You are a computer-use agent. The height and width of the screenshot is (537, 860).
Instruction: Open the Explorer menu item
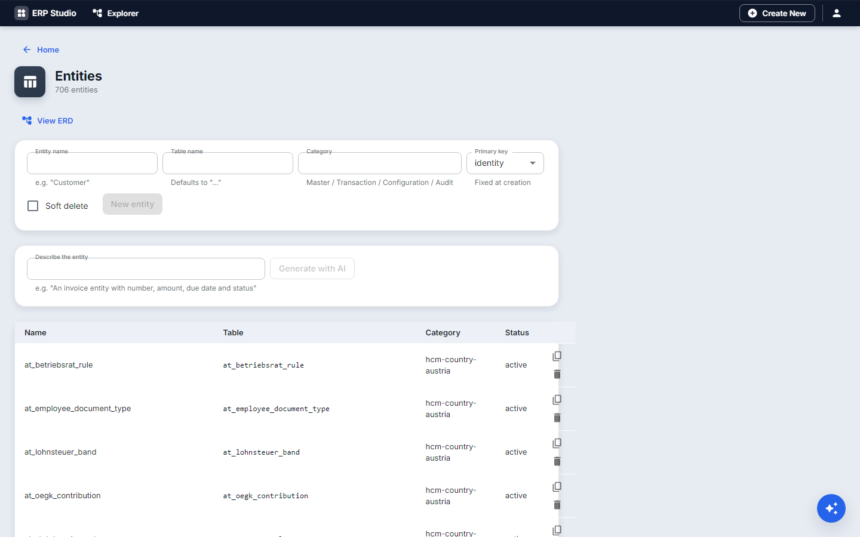click(116, 13)
